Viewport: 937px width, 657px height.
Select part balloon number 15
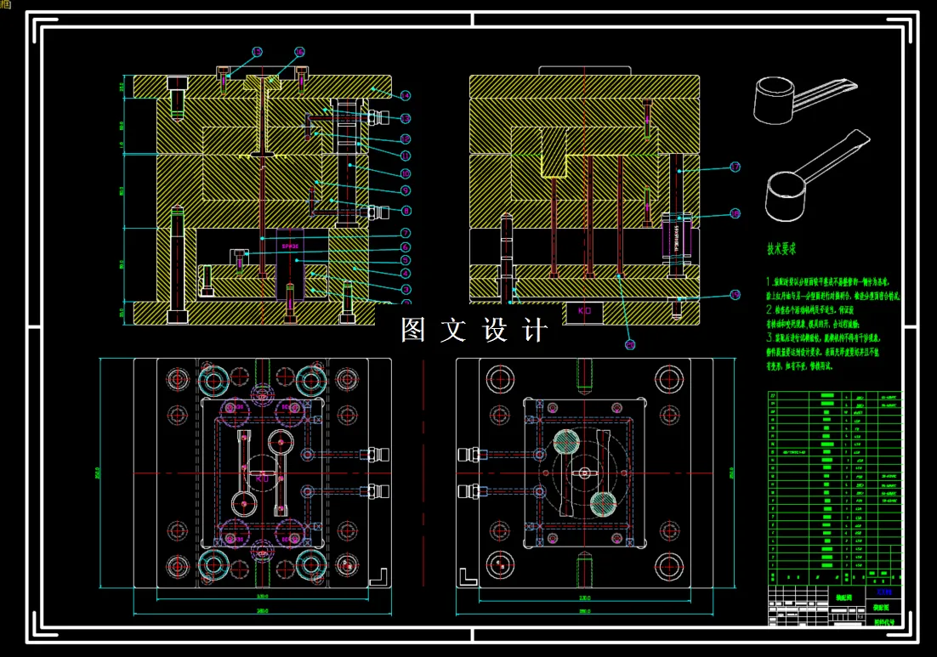(257, 52)
